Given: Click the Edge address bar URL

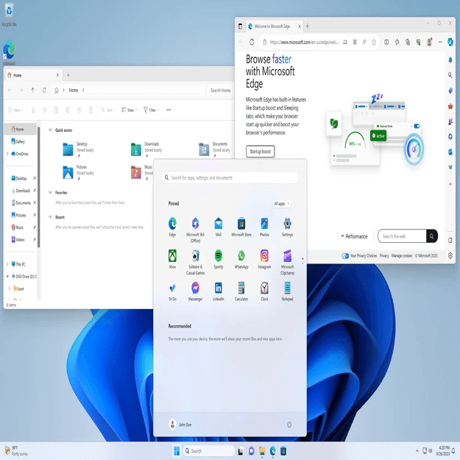Looking at the screenshot, I should pos(304,42).
